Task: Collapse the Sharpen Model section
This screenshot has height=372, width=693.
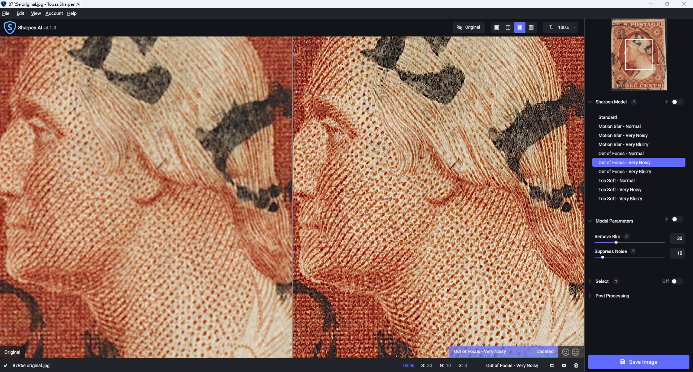Action: click(590, 102)
